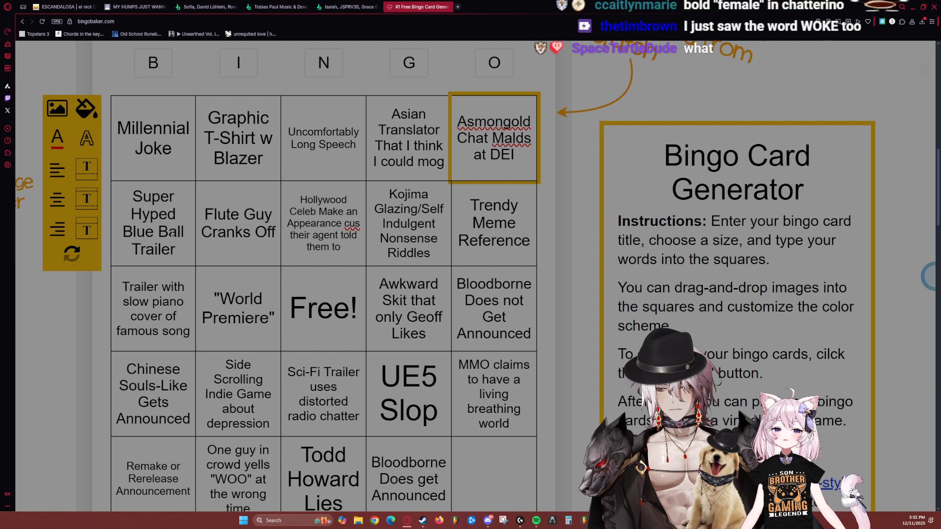The height and width of the screenshot is (529, 941).
Task: Edit the Millennial Joke square
Action: point(153,138)
